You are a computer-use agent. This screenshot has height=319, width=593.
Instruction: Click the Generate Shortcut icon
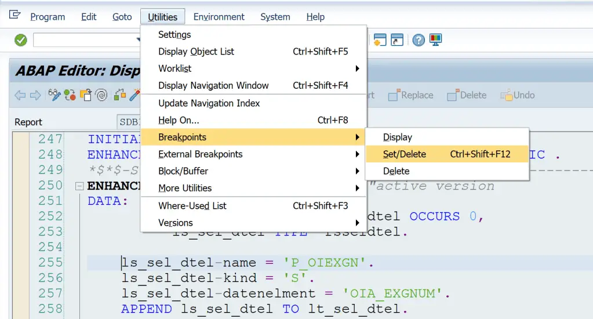[x=396, y=40]
